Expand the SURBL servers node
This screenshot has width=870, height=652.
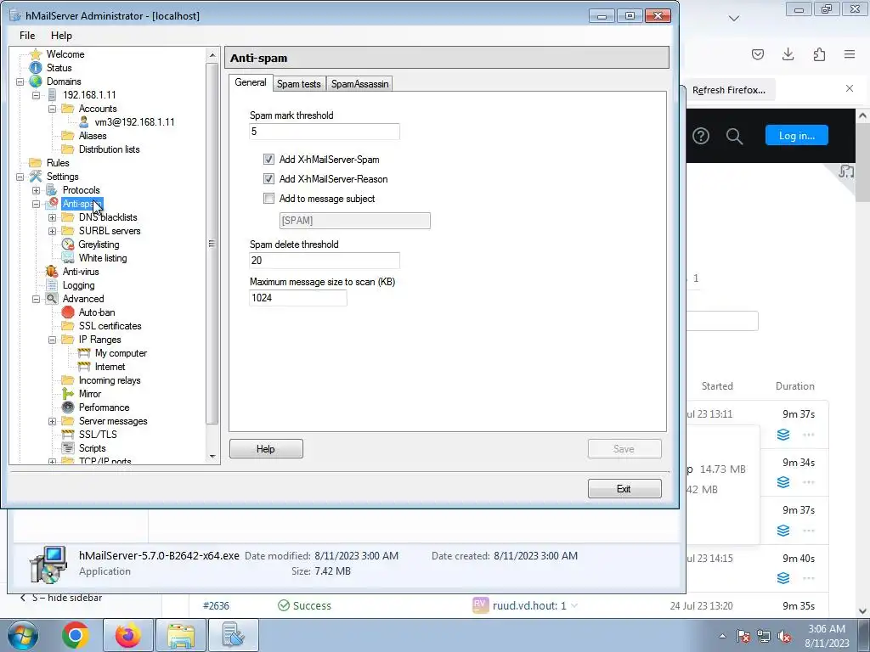click(x=52, y=231)
